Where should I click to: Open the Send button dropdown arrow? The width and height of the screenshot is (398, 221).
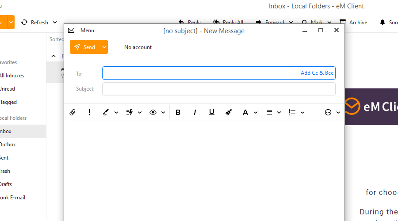pos(104,47)
